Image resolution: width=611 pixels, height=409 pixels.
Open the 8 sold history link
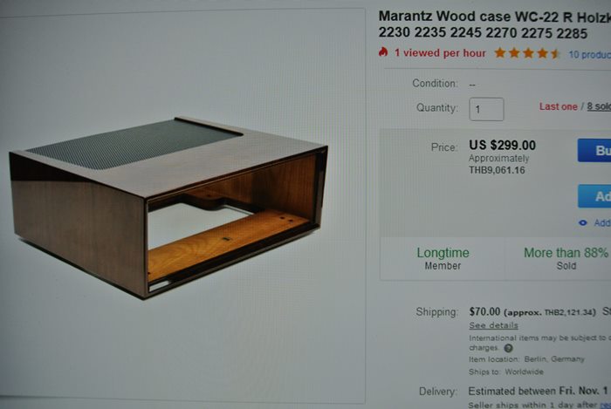[599, 106]
